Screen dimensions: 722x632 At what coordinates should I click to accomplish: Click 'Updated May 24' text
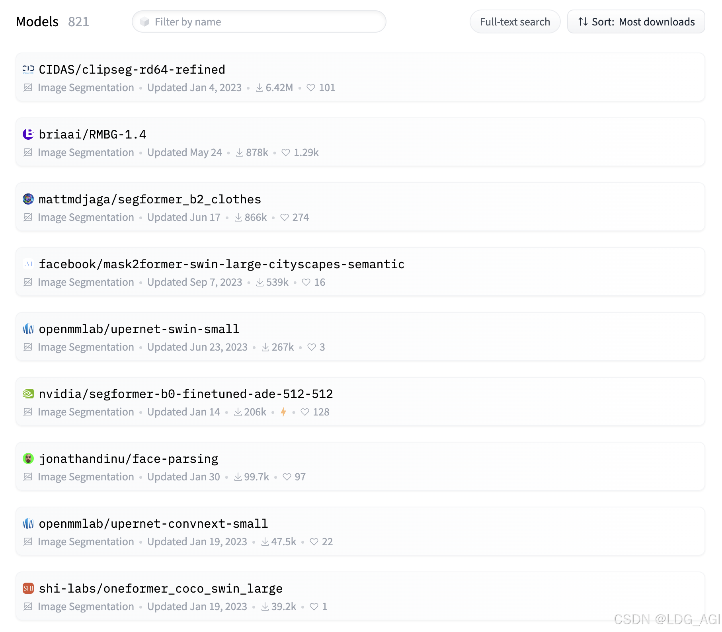coord(185,152)
